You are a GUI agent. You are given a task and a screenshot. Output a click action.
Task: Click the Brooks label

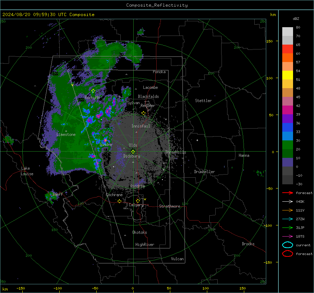(248, 244)
